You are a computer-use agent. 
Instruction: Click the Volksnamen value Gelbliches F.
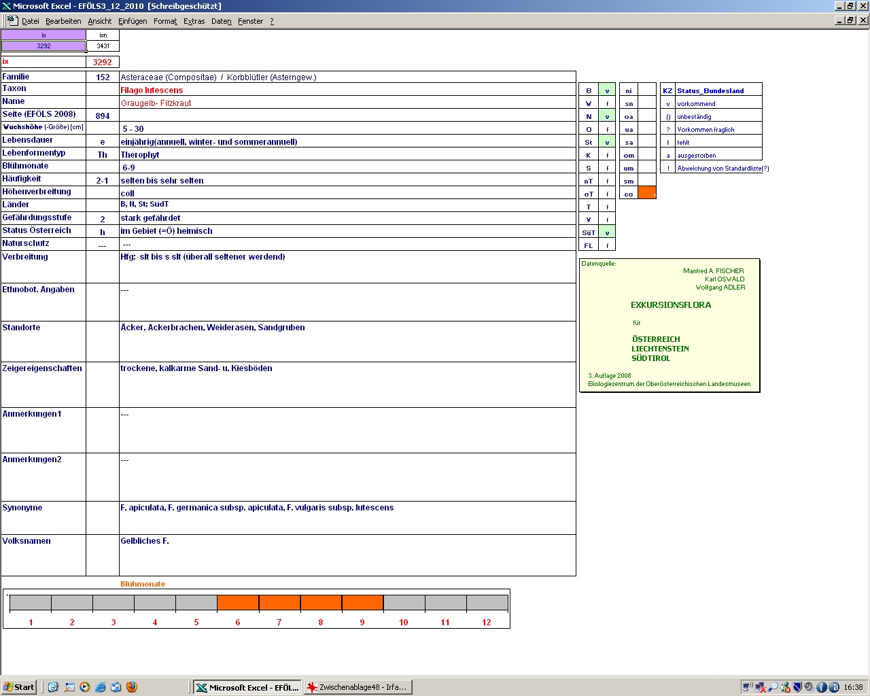(145, 541)
